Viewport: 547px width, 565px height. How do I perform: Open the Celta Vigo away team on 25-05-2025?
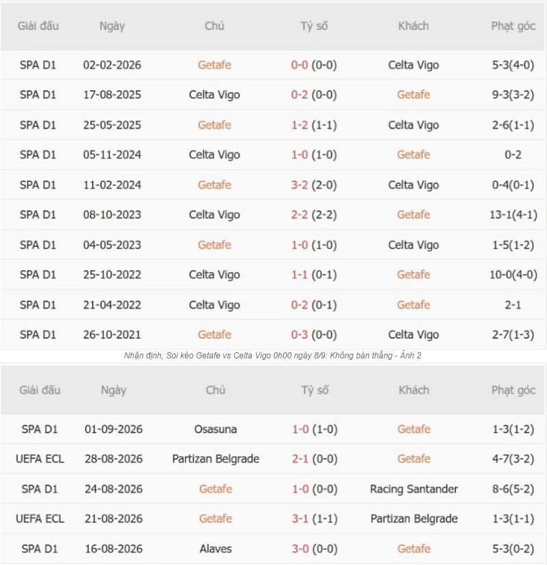pyautogui.click(x=414, y=125)
